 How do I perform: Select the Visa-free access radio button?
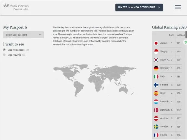[4, 50]
